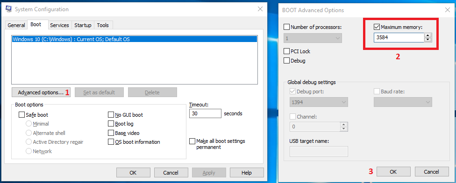Viewport: 456px width, 183px height.
Task: Click the Channel value field
Action: (314, 127)
